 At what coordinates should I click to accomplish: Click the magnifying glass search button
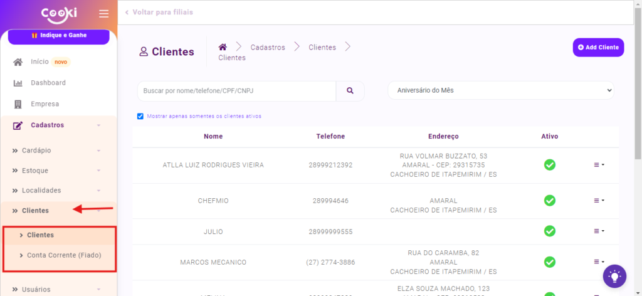[350, 91]
